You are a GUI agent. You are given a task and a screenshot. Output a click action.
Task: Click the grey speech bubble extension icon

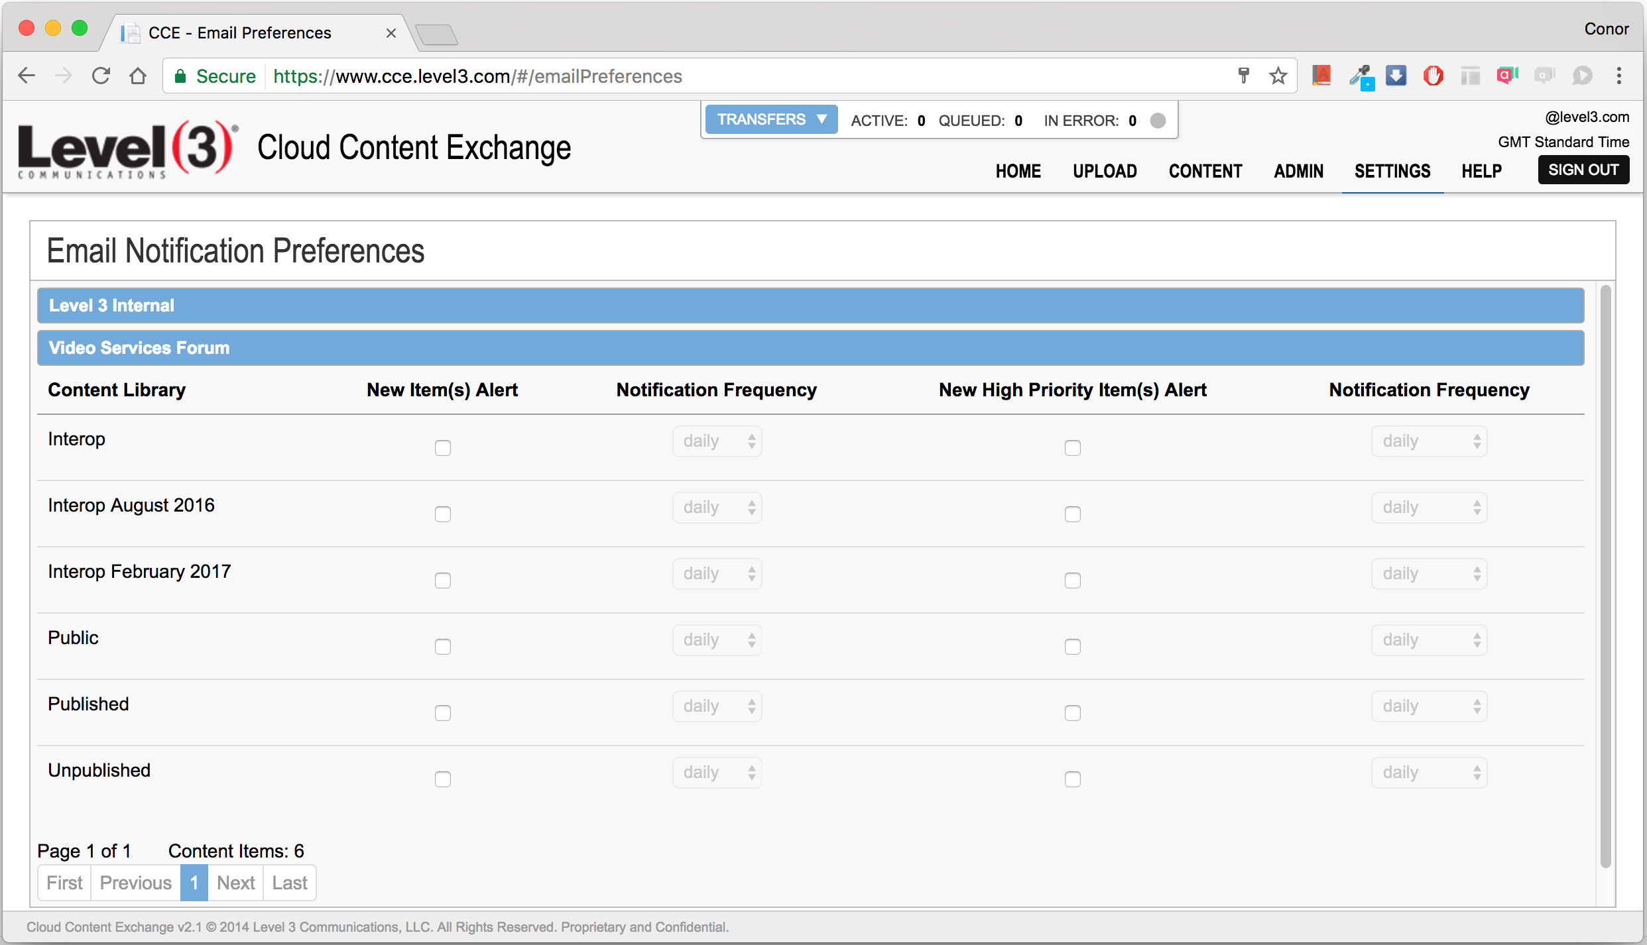1582,76
